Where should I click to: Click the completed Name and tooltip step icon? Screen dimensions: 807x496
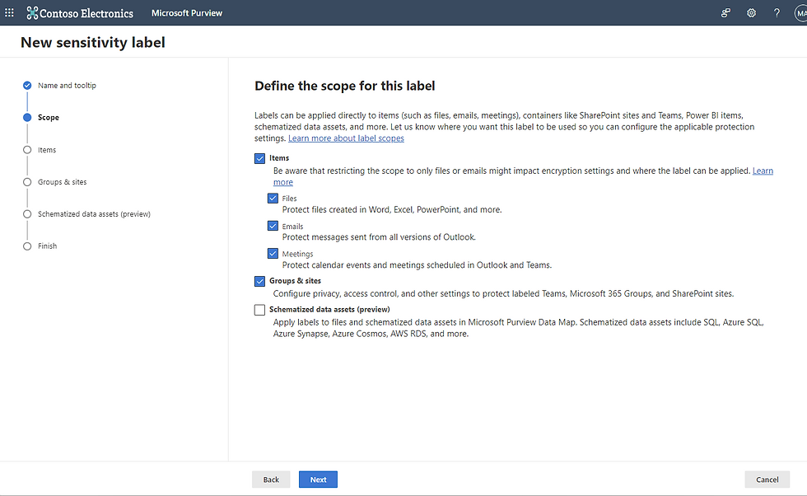point(27,86)
